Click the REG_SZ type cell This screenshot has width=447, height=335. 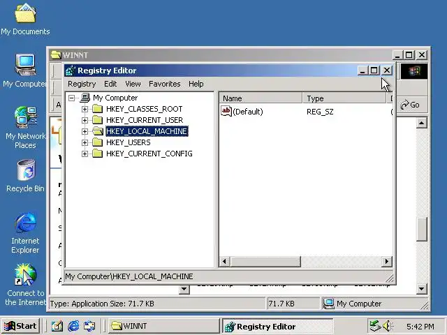[320, 112]
